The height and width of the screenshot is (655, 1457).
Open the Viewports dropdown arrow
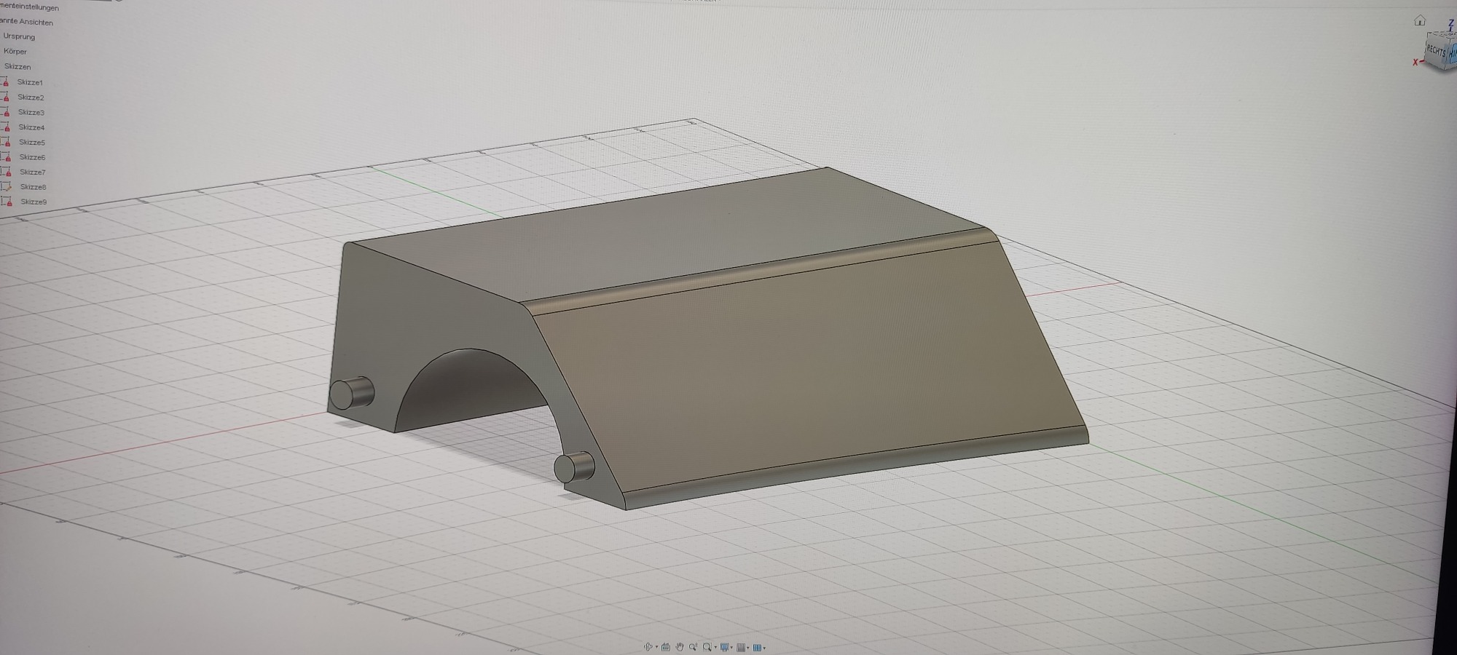(764, 648)
